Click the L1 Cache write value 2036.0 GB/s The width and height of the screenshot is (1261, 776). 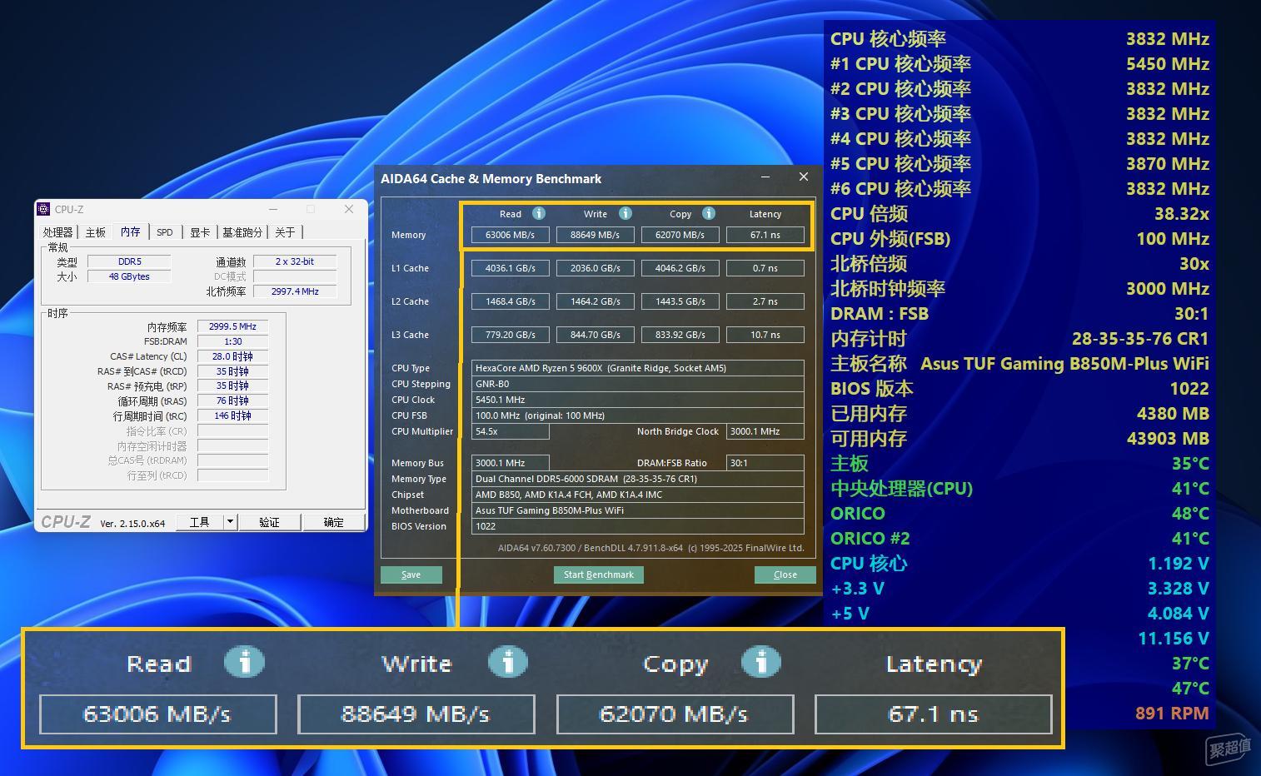click(596, 268)
